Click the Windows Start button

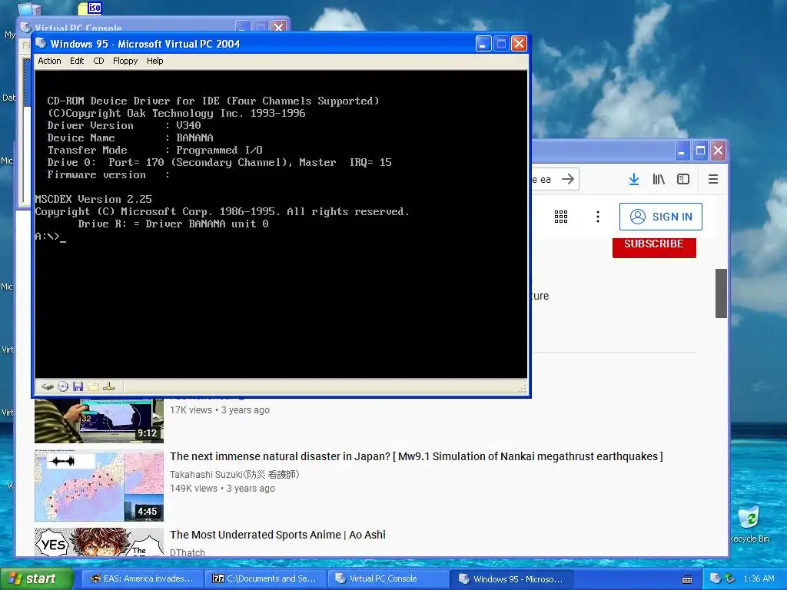pyautogui.click(x=36, y=579)
